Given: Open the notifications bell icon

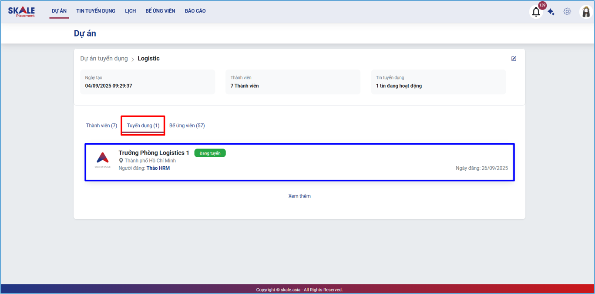Looking at the screenshot, I should tap(536, 12).
